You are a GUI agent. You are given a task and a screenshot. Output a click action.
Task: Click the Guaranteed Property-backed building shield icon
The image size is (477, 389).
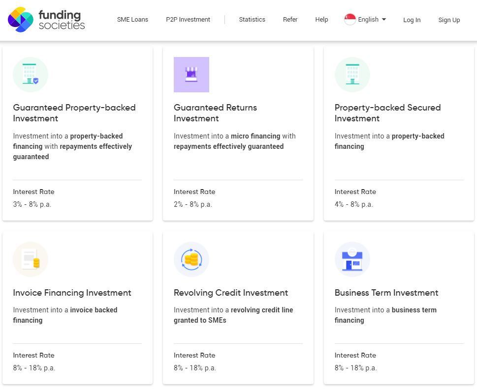[31, 75]
